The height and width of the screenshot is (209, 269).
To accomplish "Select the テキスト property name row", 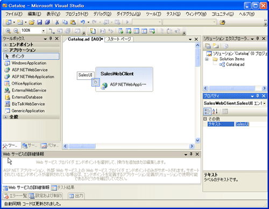I will click(221, 124).
